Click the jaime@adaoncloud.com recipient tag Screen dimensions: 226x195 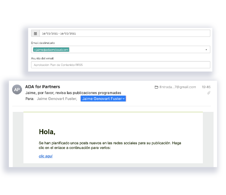(x=52, y=50)
